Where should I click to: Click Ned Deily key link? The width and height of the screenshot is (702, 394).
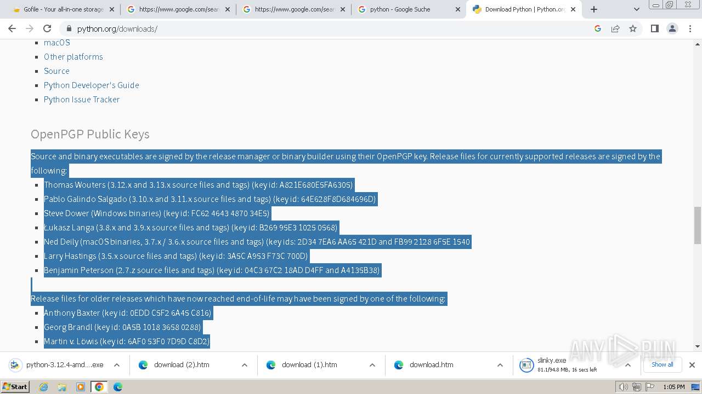point(257,242)
